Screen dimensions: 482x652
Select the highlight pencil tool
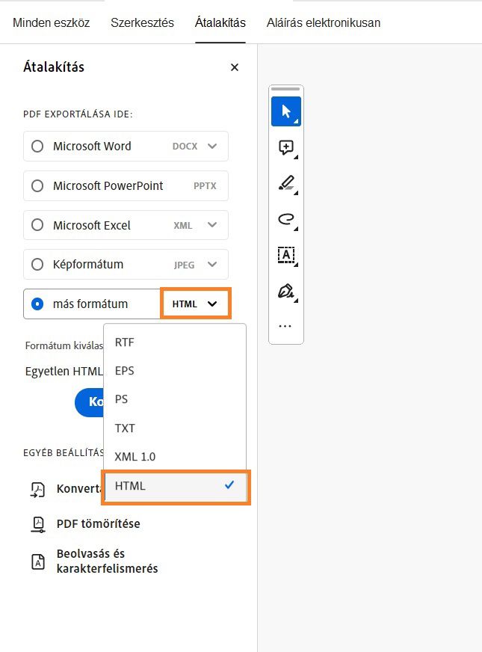pyautogui.click(x=286, y=182)
